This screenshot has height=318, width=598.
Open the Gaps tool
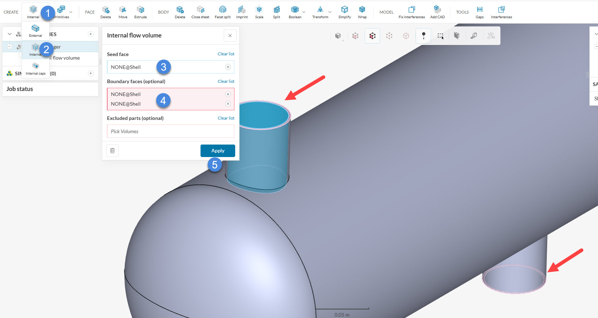click(x=479, y=12)
